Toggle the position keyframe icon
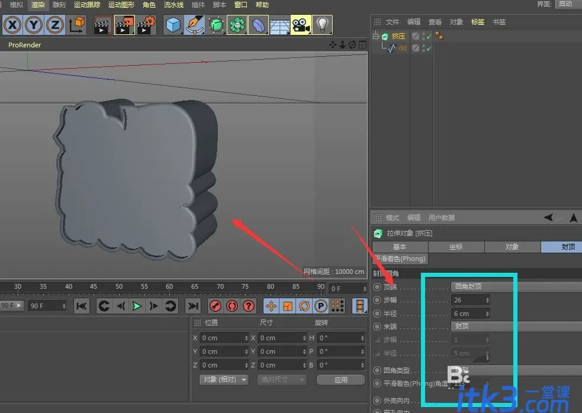Image resolution: width=582 pixels, height=413 pixels. (271, 306)
